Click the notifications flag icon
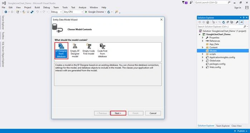This screenshot has width=250, height=133. pos(185,3)
